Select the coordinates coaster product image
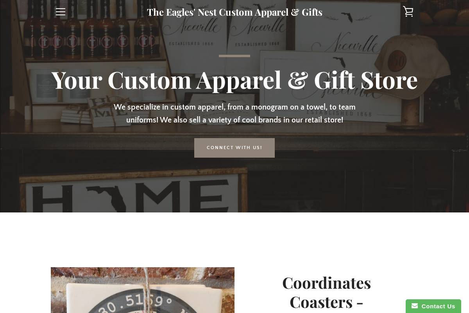The image size is (469, 313). 143,290
